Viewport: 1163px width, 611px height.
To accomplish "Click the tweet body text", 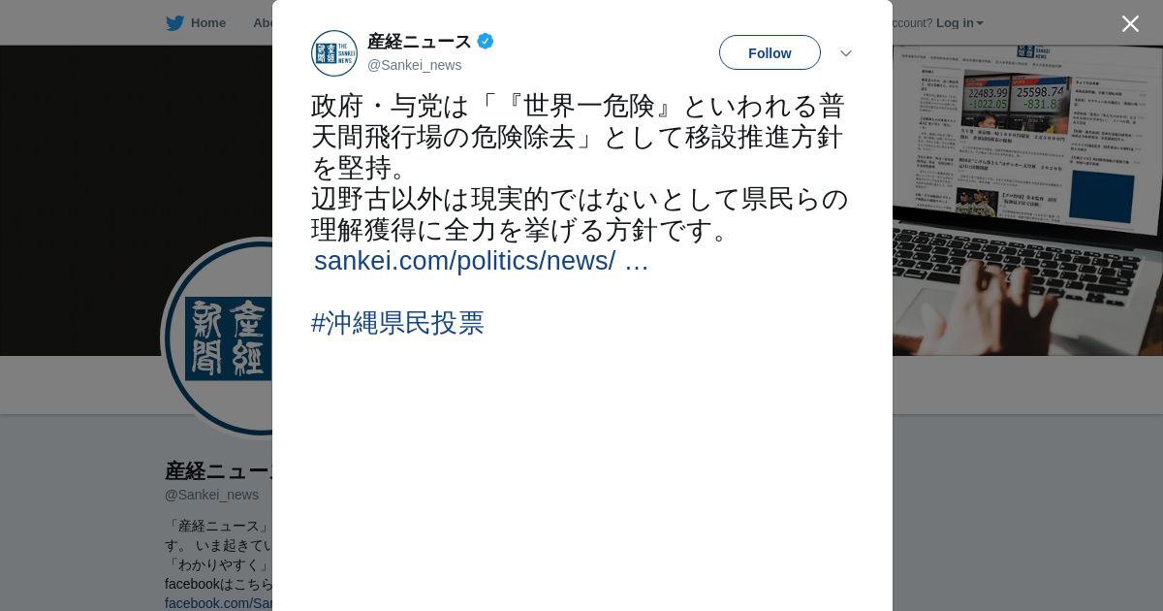I will [580, 168].
